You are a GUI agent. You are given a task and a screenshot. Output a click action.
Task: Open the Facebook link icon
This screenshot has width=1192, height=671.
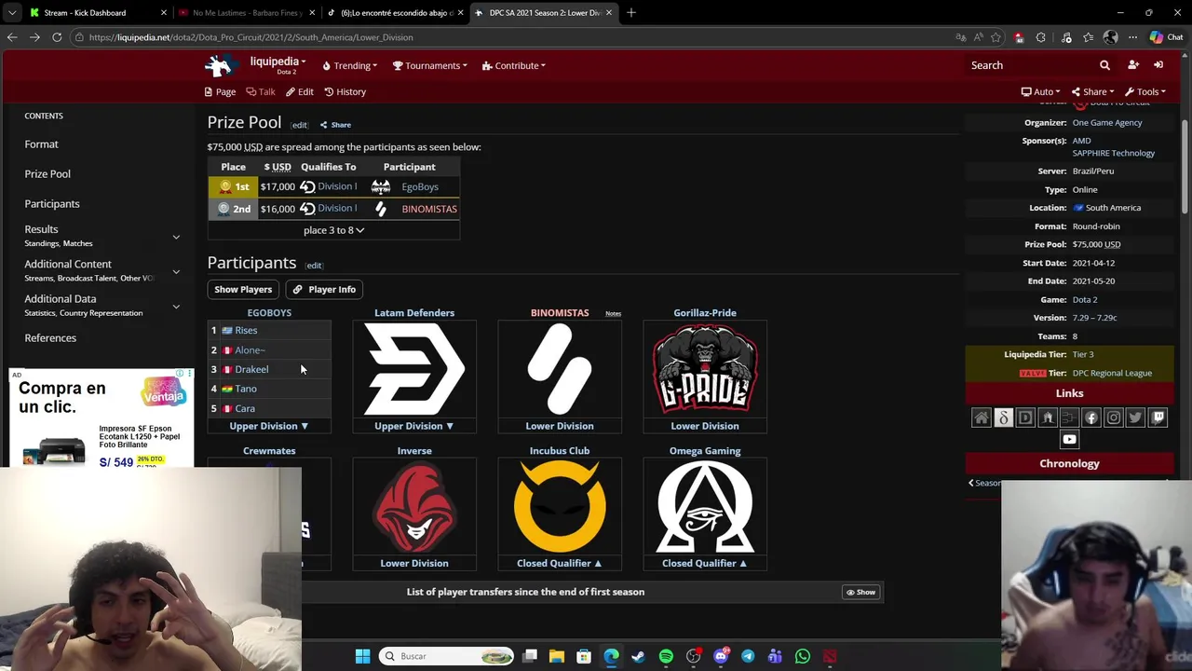tap(1091, 418)
